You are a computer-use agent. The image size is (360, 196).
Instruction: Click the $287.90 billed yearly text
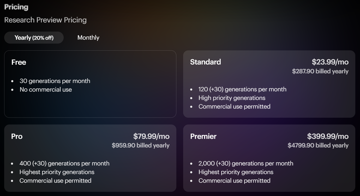[320, 71]
